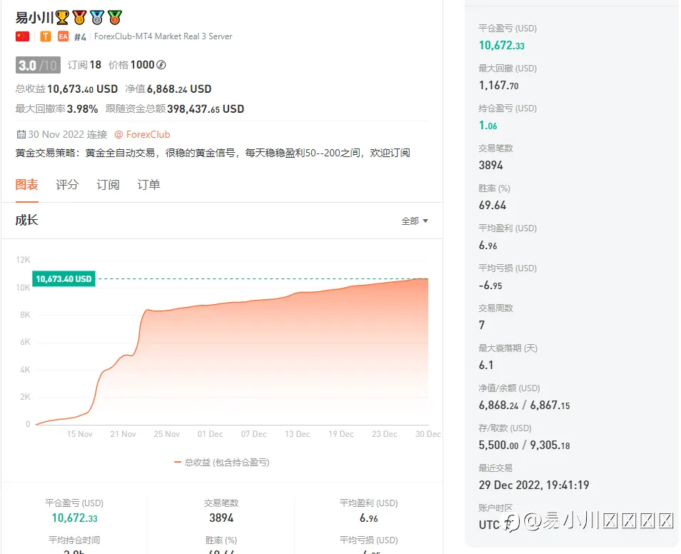The height and width of the screenshot is (554, 681).
Task: Open the 全部 time range dropdown
Action: click(x=415, y=221)
